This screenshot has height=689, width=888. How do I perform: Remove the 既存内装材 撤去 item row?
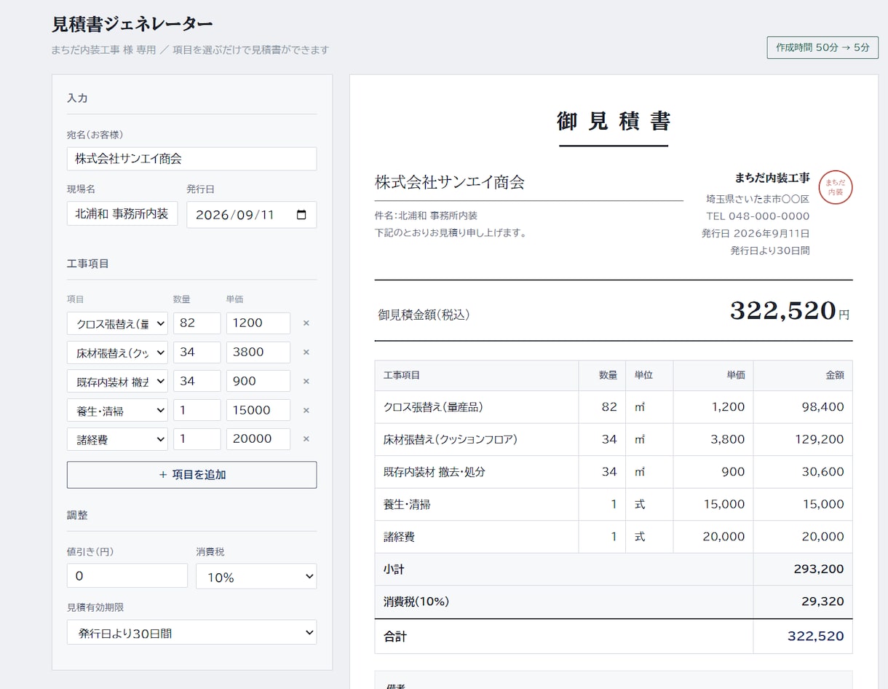(306, 381)
